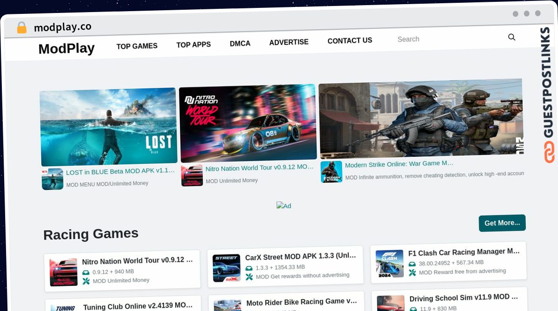Viewport: 558px width, 311px height.
Task: Click the version icon in Nitro Nation card
Action: click(86, 272)
